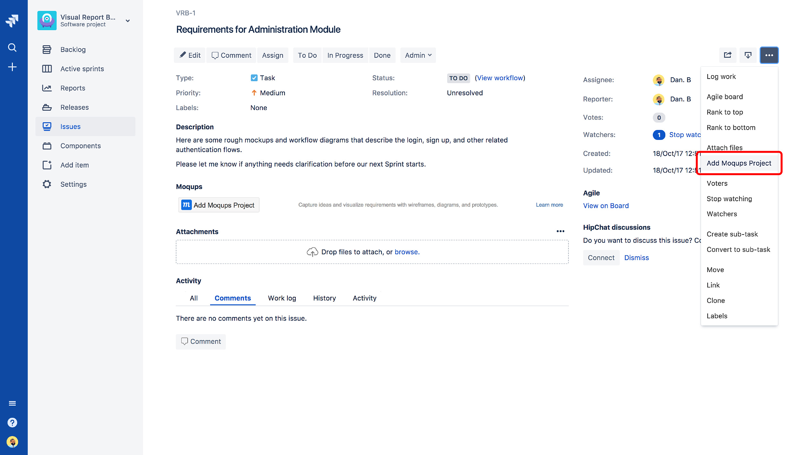Open View on Board link
The width and height of the screenshot is (802, 455).
[606, 206]
